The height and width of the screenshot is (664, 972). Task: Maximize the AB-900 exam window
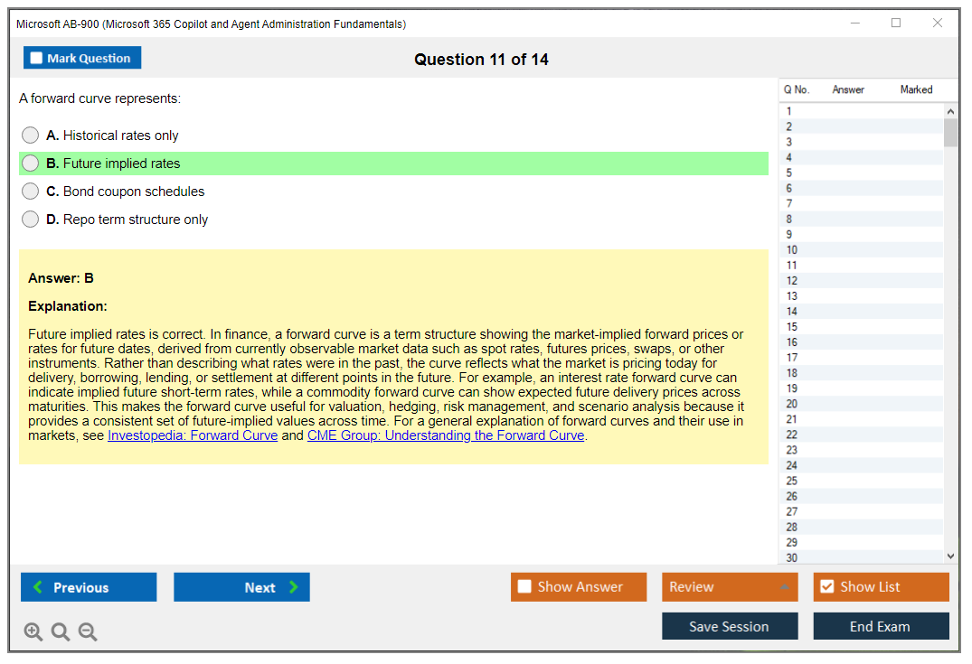point(896,23)
